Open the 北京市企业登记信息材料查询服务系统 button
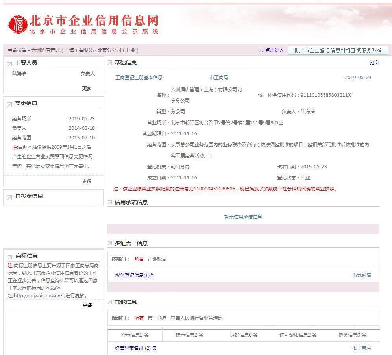 [338, 50]
